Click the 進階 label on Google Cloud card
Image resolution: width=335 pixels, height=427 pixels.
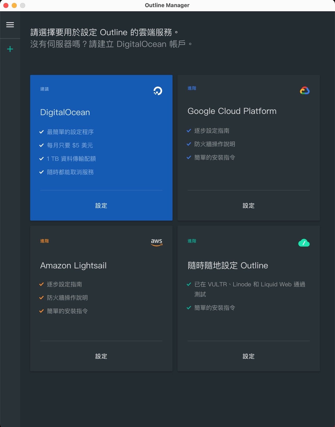coord(192,88)
